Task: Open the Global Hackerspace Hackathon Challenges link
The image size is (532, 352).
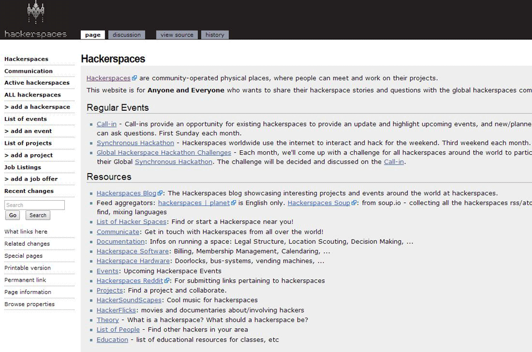Action: (163, 152)
